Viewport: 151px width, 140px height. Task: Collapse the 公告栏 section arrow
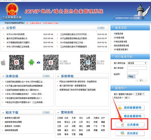click(x=3, y=28)
